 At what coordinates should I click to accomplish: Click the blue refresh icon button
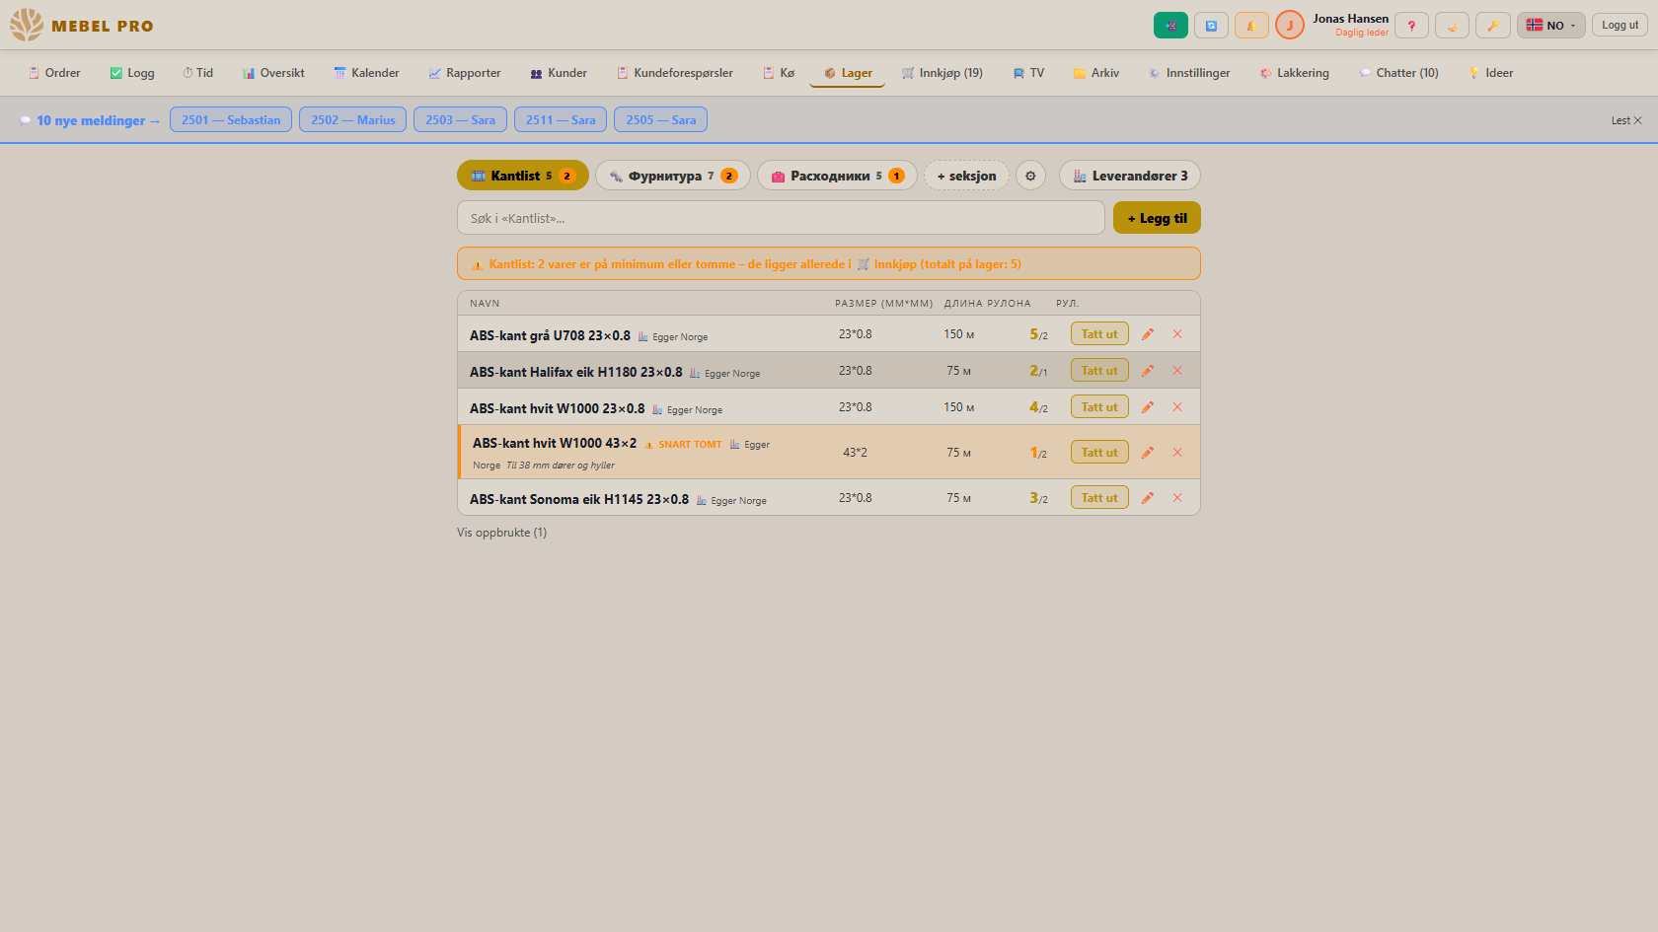pos(1211,26)
